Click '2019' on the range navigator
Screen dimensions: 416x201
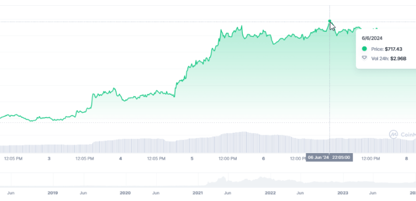tap(53, 193)
